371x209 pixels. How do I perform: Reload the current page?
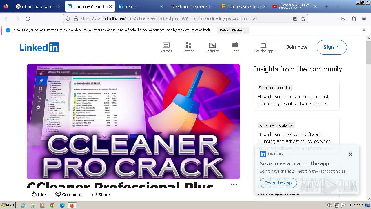tap(28, 19)
